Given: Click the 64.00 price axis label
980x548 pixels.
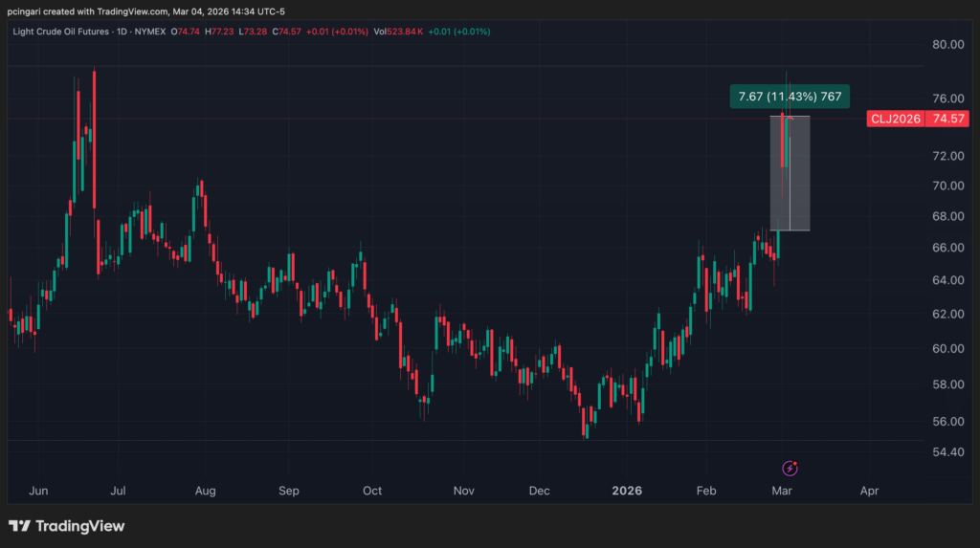Looking at the screenshot, I should pyautogui.click(x=948, y=280).
